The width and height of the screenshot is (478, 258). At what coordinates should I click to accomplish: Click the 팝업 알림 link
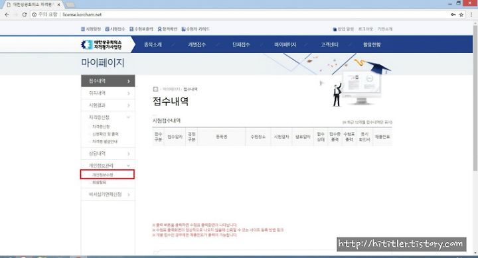click(x=343, y=29)
